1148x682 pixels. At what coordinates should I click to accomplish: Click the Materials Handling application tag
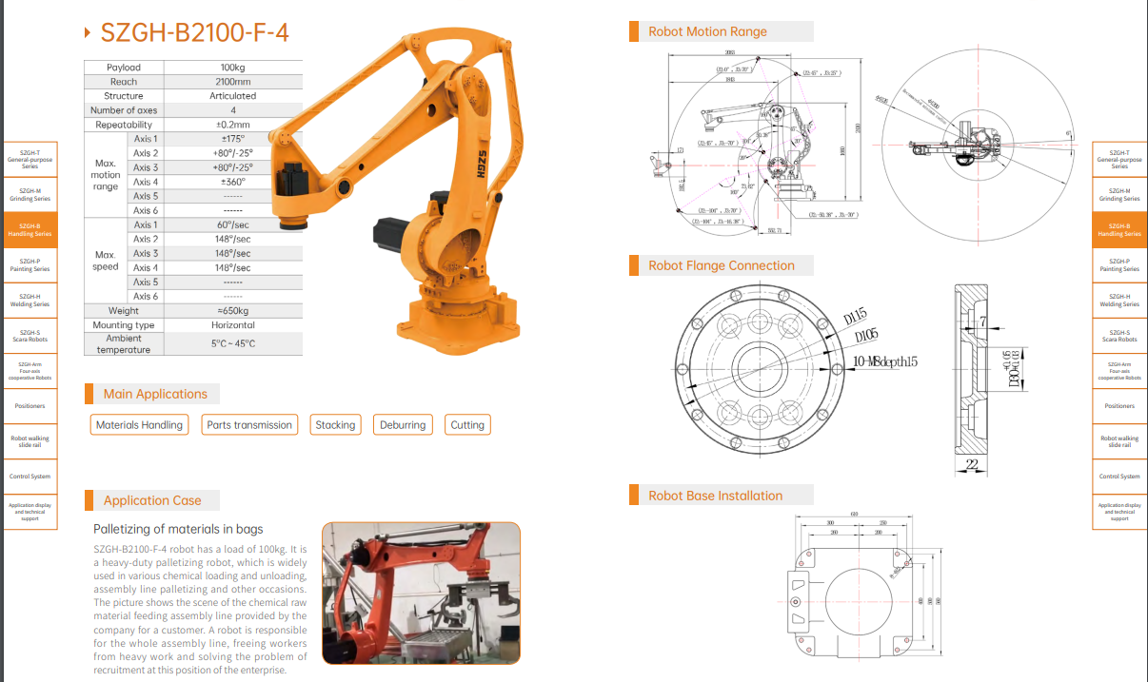click(139, 425)
